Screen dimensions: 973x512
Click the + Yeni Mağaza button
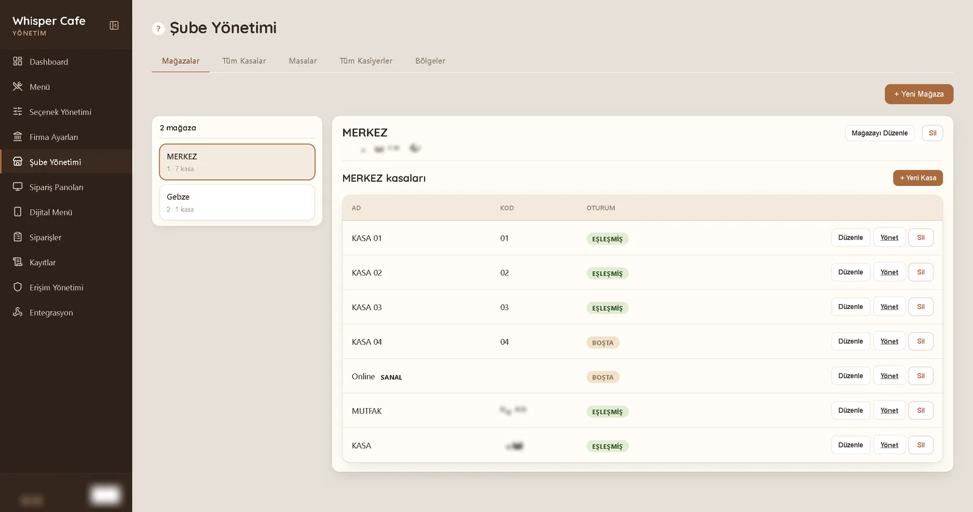click(x=919, y=94)
